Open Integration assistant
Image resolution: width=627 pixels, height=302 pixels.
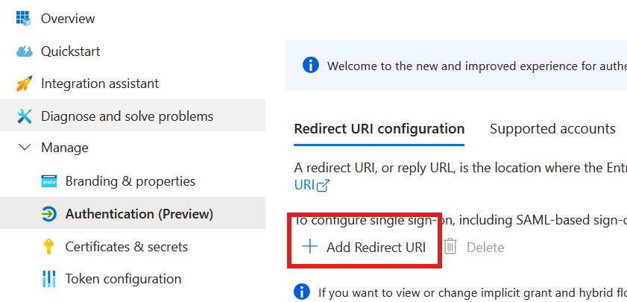click(100, 84)
